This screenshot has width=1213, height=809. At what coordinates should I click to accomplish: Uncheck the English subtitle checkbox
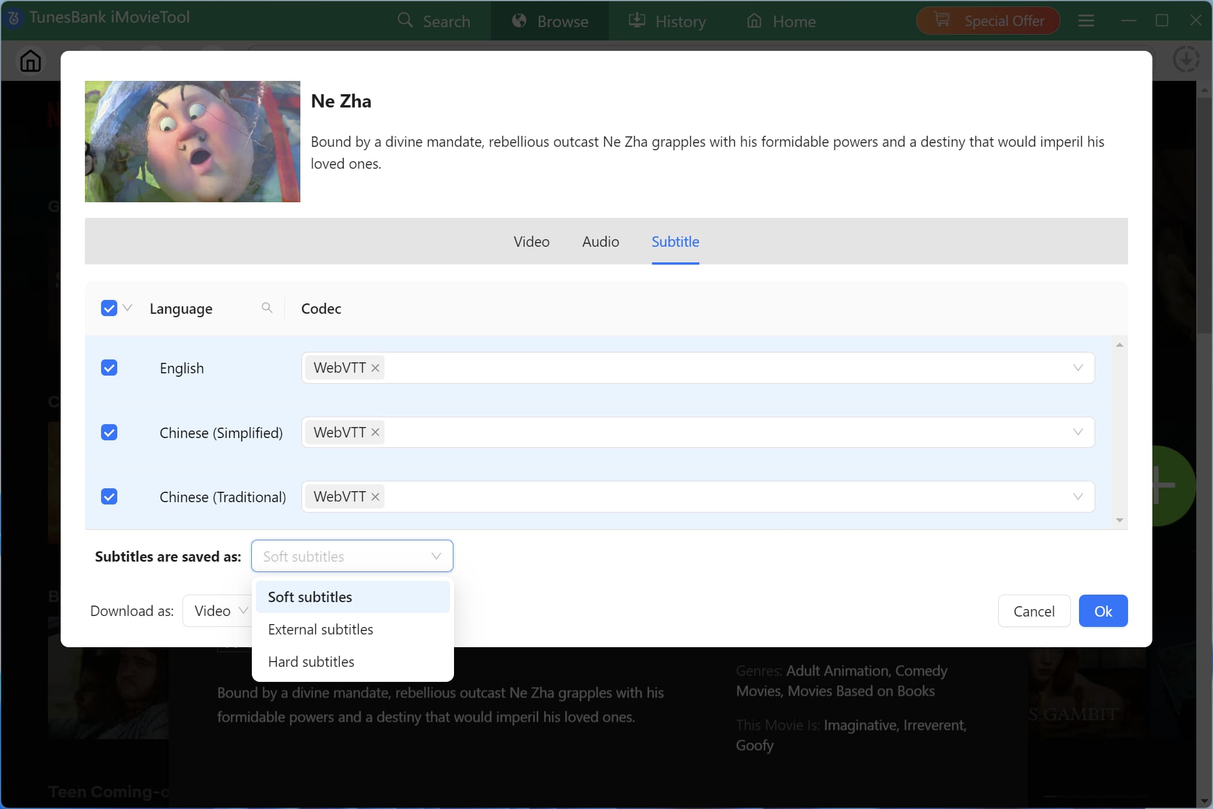(109, 368)
